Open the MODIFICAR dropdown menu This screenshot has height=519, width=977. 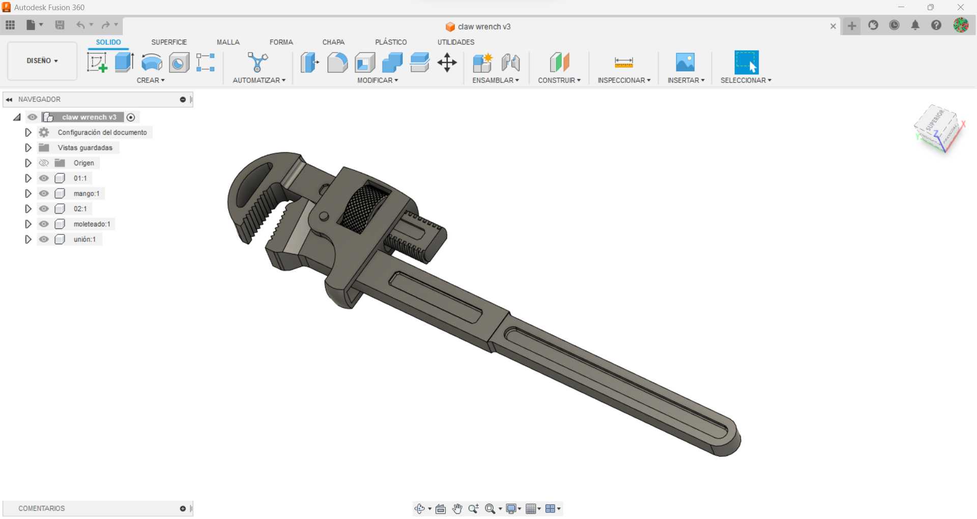coord(378,80)
